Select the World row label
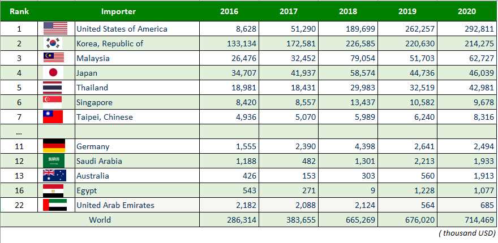Image resolution: width=498 pixels, height=243 pixels. pyautogui.click(x=100, y=220)
